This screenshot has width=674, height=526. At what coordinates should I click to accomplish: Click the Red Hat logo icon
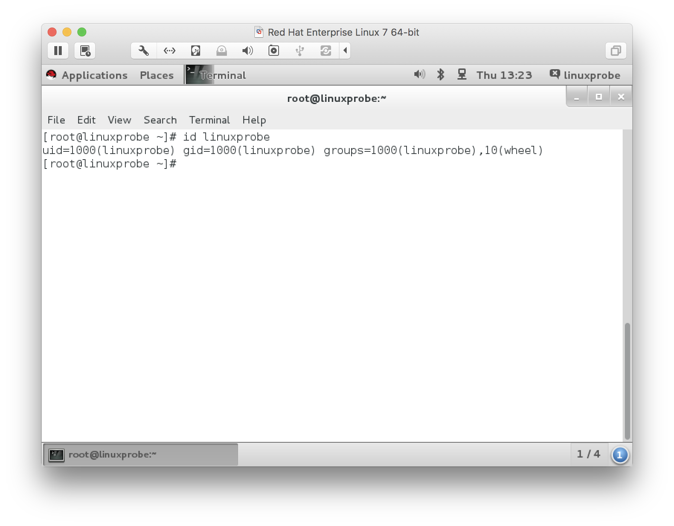tap(51, 75)
